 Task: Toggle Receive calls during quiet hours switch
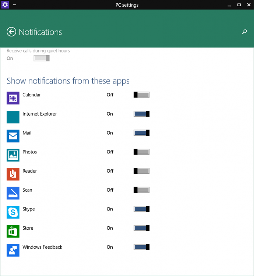pos(42,58)
